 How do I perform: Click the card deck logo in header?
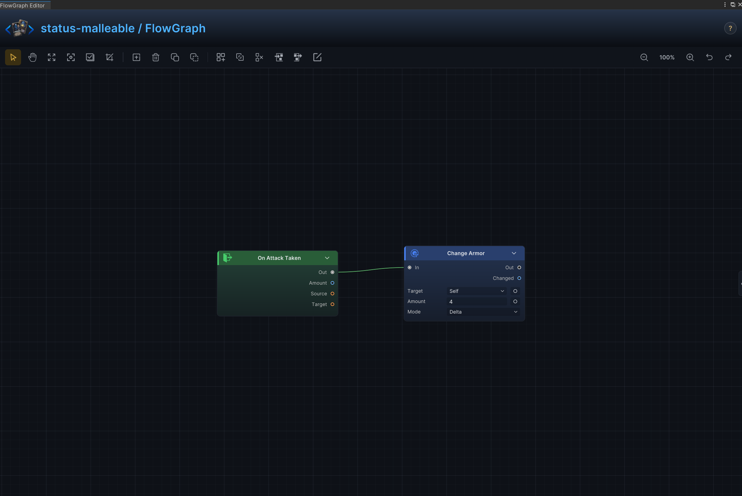coord(20,28)
